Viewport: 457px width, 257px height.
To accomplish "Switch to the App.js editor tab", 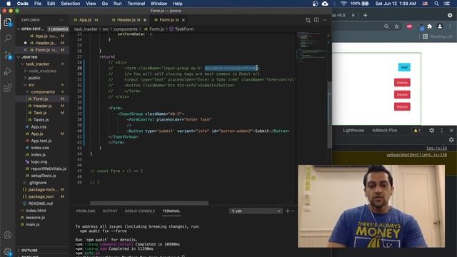I will tap(86, 20).
